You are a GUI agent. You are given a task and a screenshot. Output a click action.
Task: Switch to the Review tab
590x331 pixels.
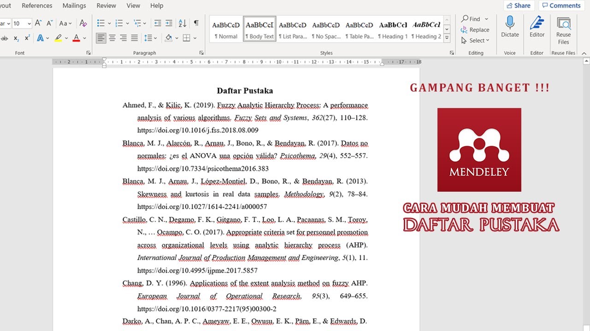click(x=106, y=6)
